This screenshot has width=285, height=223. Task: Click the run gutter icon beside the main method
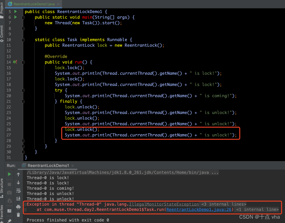click(16, 17)
